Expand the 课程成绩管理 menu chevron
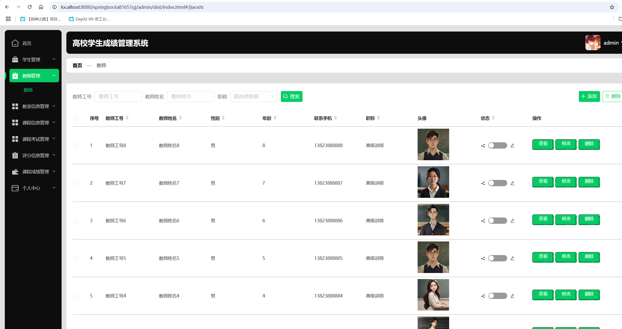The width and height of the screenshot is (622, 329). click(x=54, y=172)
